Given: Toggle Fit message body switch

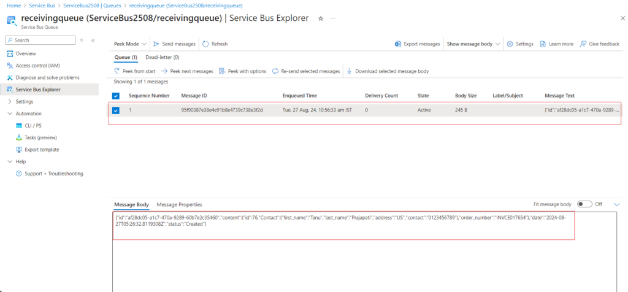Looking at the screenshot, I should tap(584, 204).
